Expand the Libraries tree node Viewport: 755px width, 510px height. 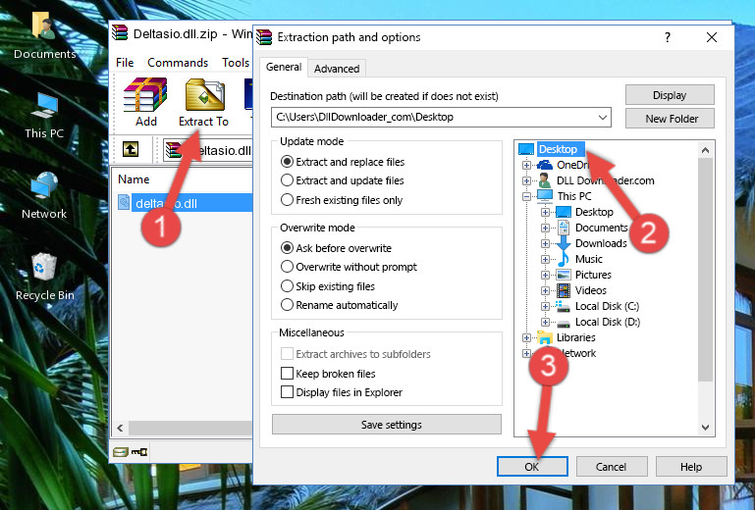point(526,337)
